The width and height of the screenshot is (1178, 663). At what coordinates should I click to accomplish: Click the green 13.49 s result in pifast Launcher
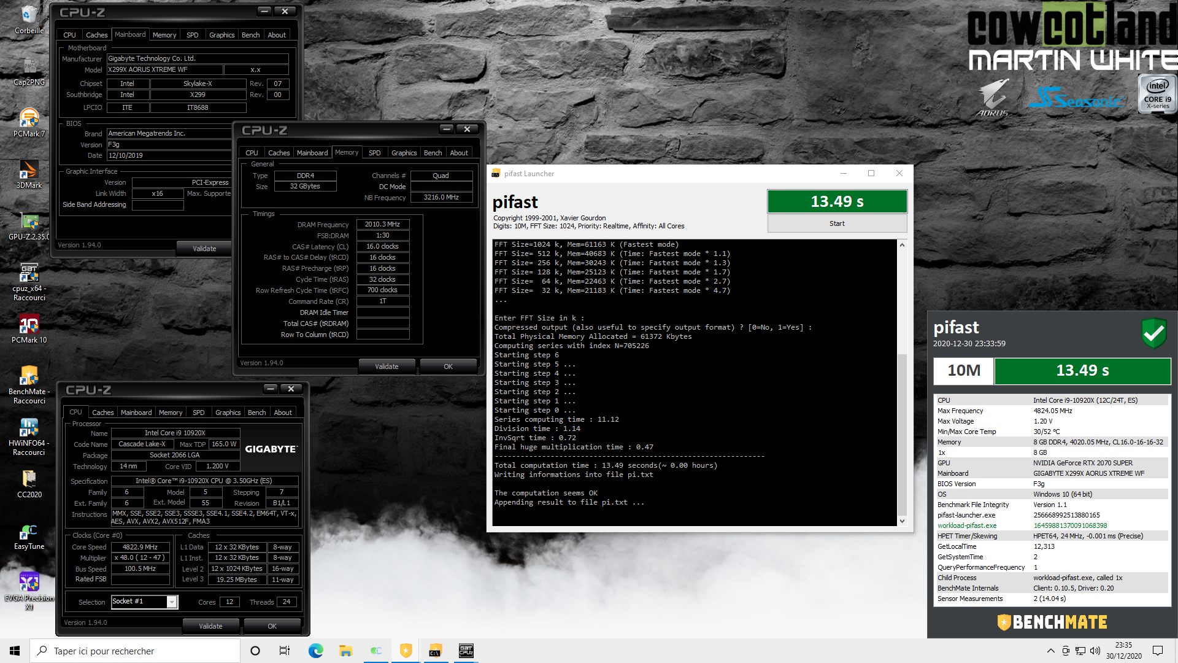click(x=837, y=201)
